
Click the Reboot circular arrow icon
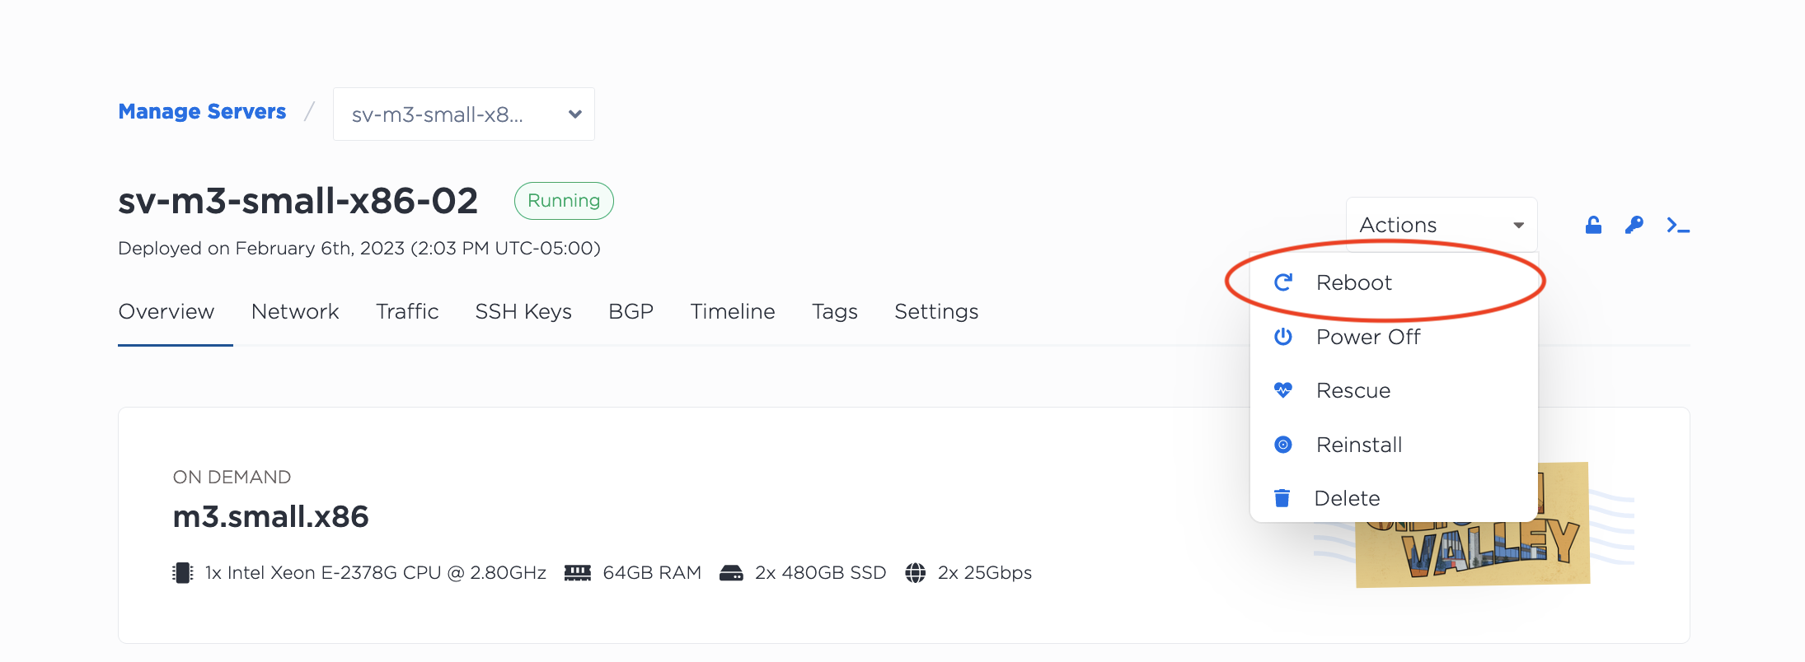[x=1283, y=282]
